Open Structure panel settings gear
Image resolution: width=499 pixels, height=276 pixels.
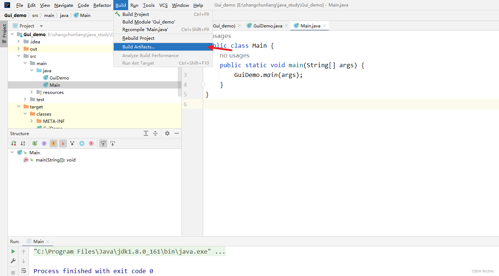(167, 133)
